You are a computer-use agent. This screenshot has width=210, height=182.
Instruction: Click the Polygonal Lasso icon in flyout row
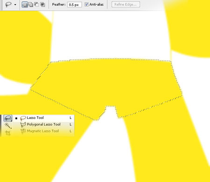pyautogui.click(x=23, y=124)
